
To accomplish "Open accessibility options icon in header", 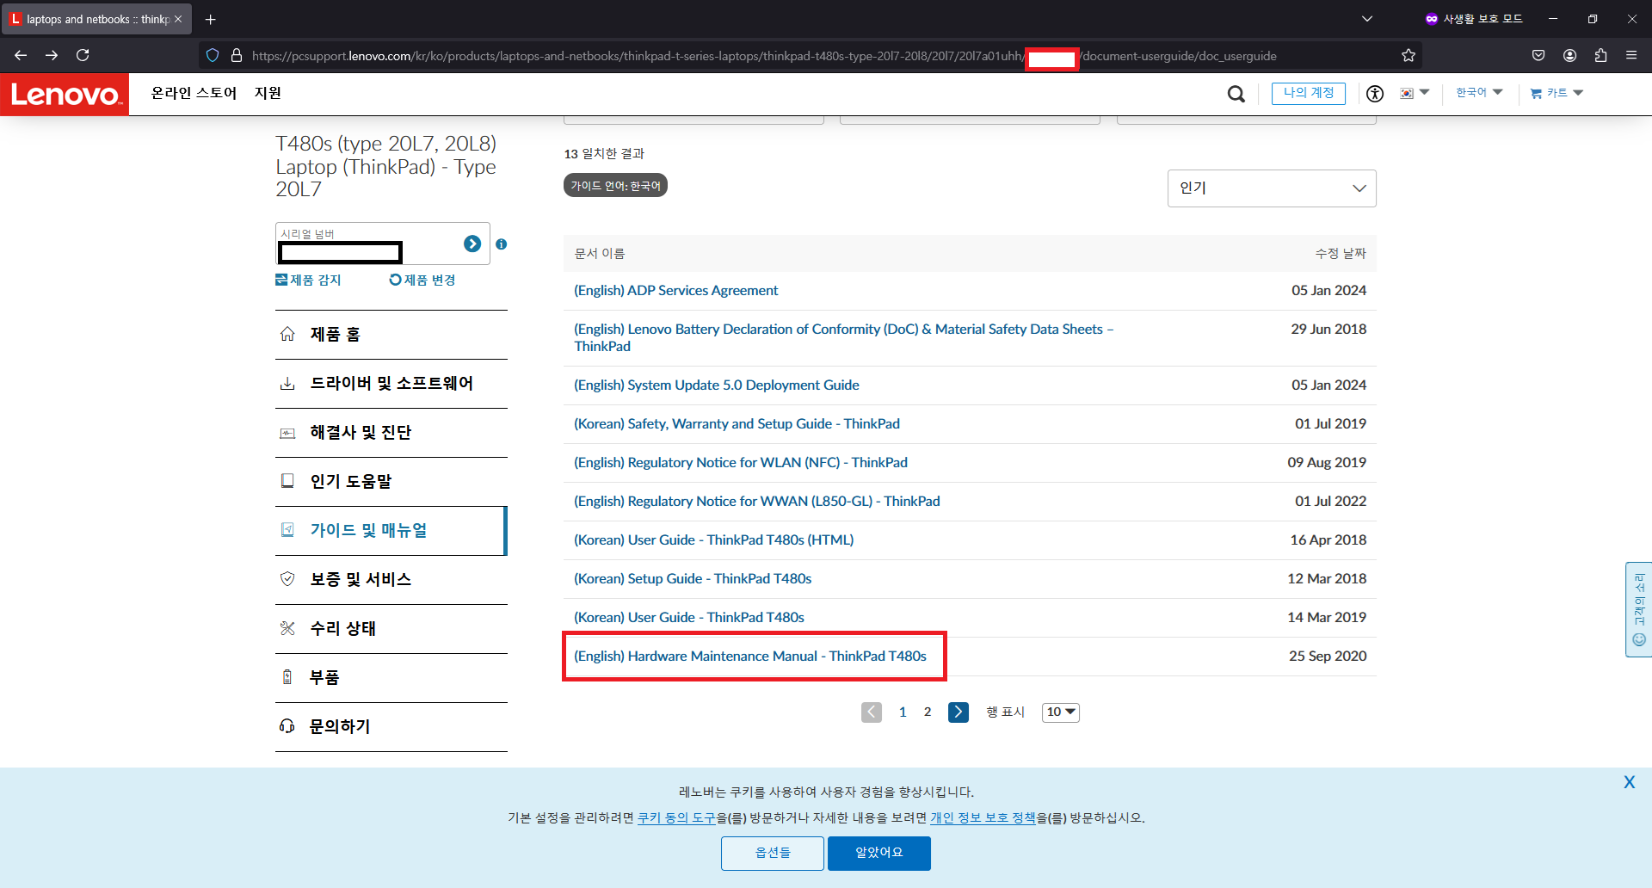I will pos(1375,94).
